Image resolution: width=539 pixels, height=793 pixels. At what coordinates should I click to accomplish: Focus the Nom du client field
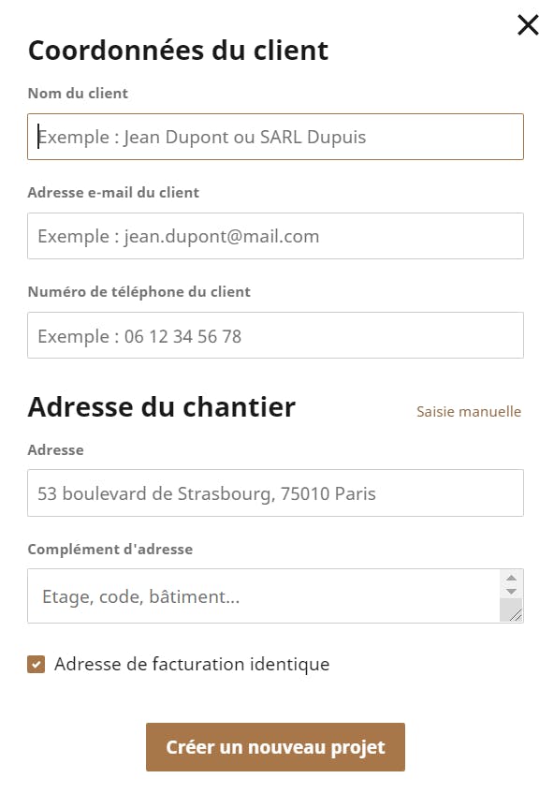pyautogui.click(x=275, y=137)
